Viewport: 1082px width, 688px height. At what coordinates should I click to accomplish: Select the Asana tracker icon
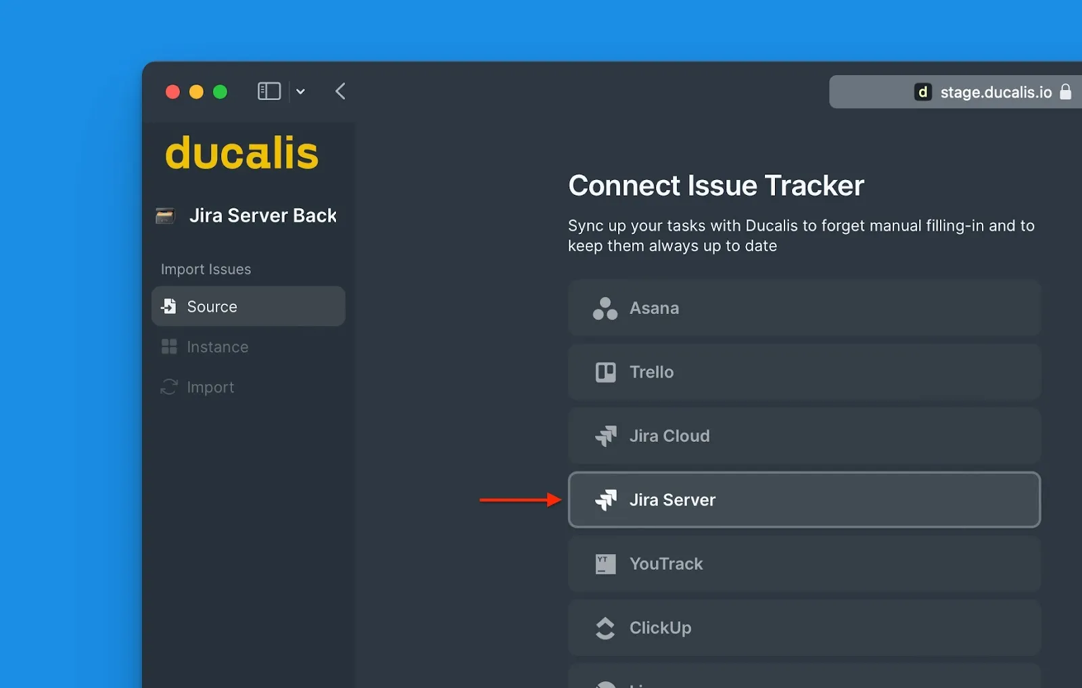(605, 308)
